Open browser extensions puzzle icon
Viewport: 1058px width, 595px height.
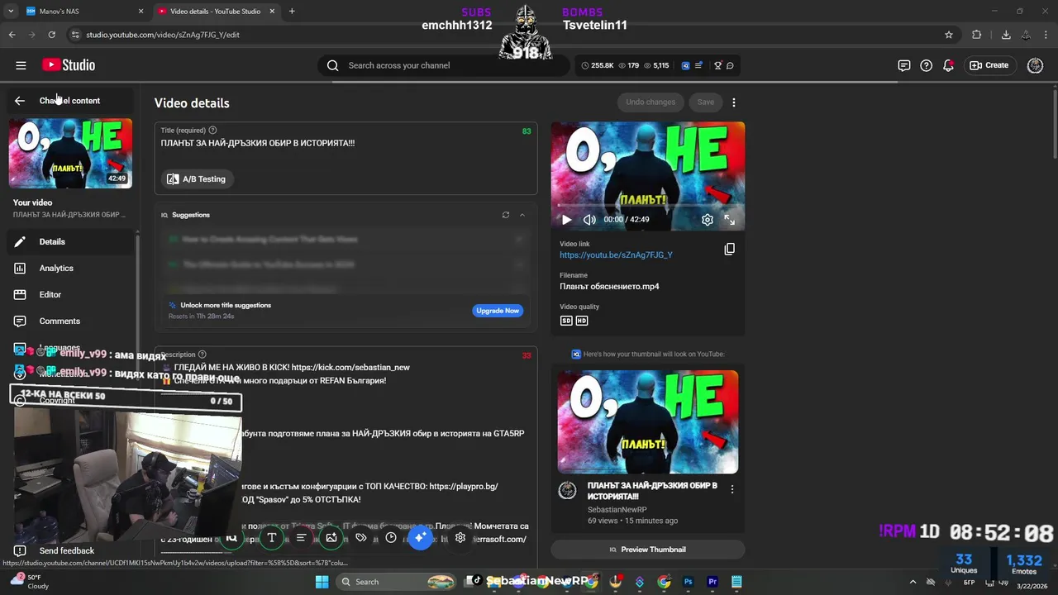[x=977, y=35]
